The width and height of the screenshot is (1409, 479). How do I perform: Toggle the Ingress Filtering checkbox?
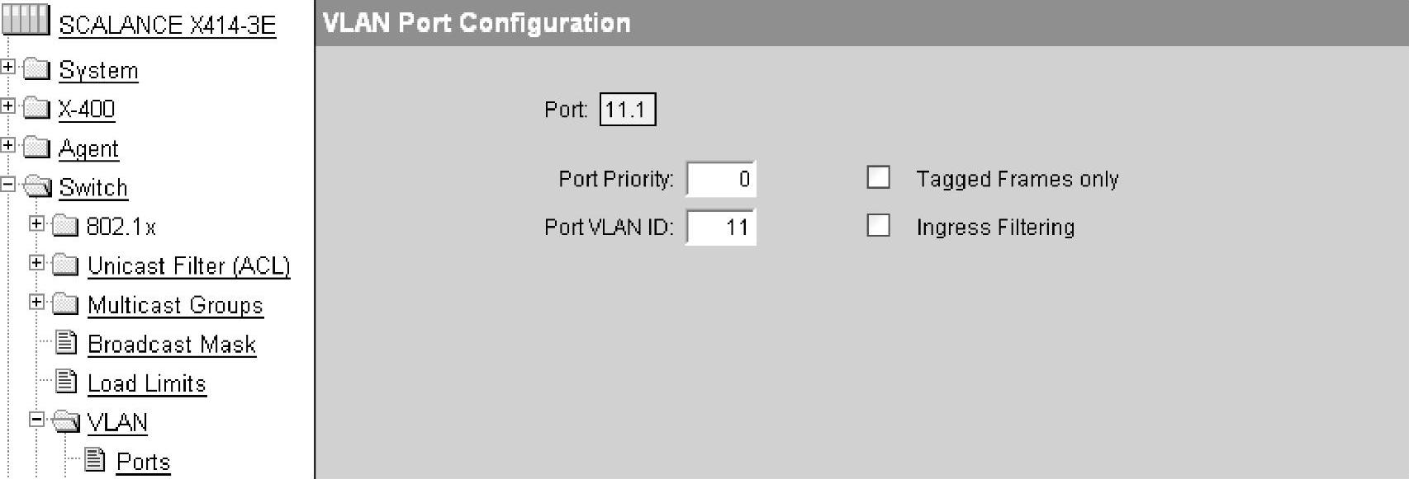point(878,226)
